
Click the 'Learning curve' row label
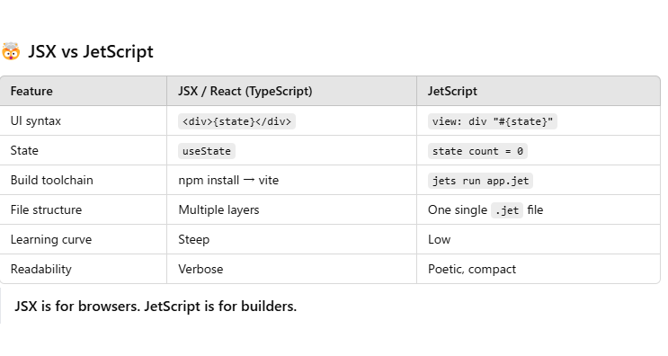coord(51,240)
